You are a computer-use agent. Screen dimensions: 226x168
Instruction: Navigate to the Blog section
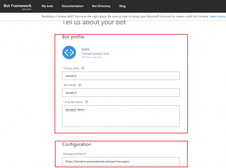(x=122, y=6)
